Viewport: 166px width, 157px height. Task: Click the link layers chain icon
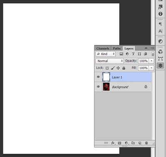pos(106,143)
